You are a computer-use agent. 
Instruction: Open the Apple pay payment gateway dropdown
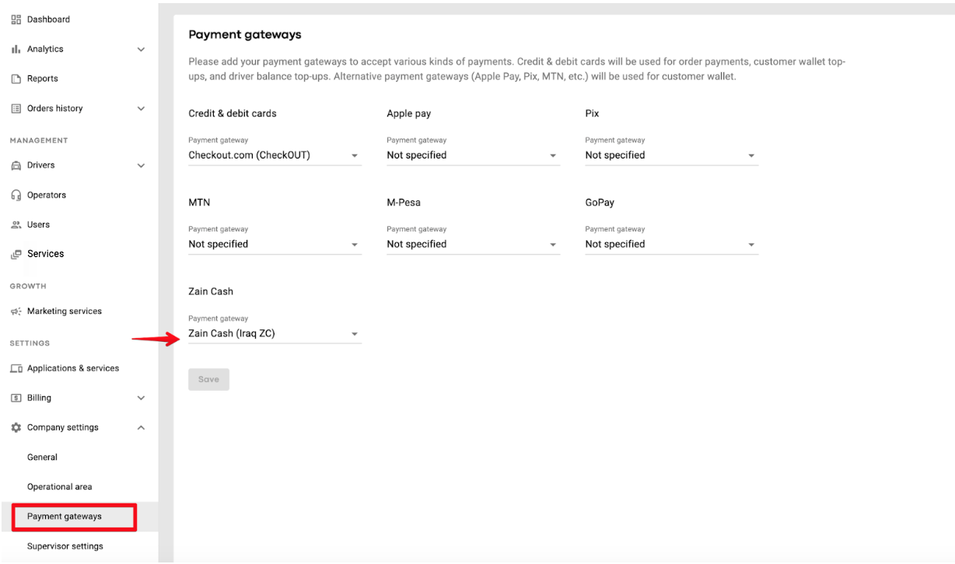[473, 155]
